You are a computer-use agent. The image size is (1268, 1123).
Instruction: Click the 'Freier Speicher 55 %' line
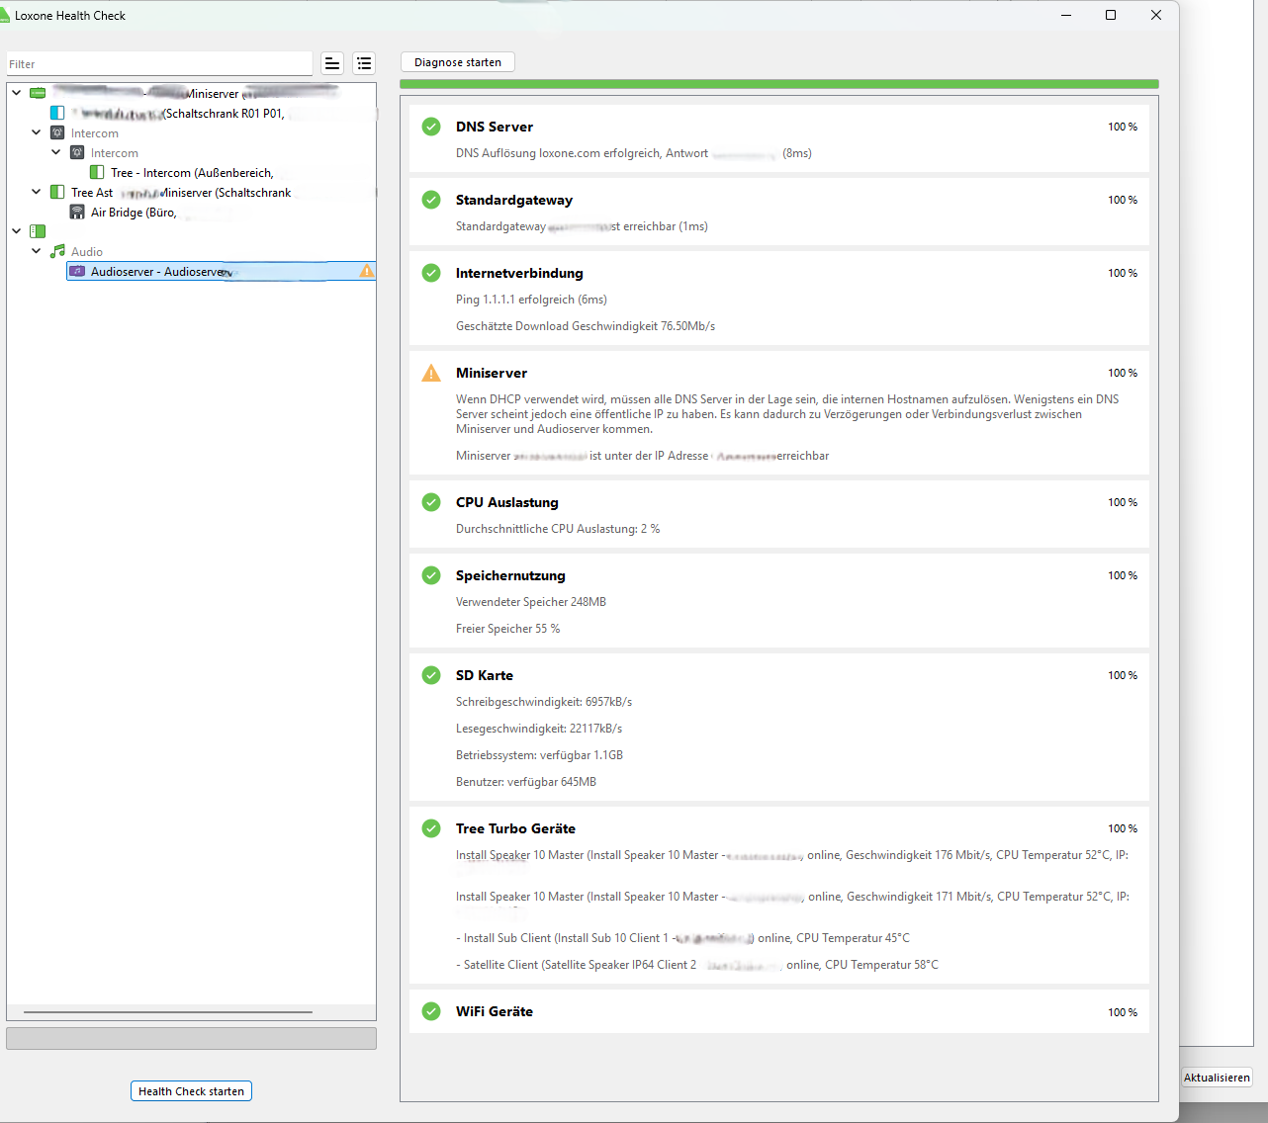tap(507, 629)
